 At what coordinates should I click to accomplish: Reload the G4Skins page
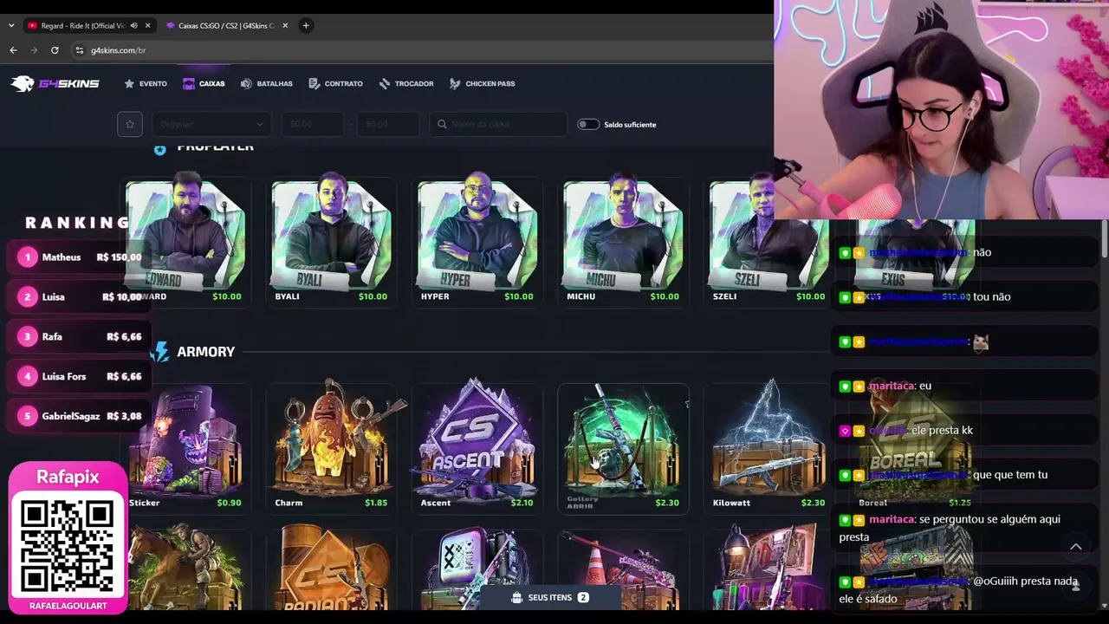coord(55,50)
